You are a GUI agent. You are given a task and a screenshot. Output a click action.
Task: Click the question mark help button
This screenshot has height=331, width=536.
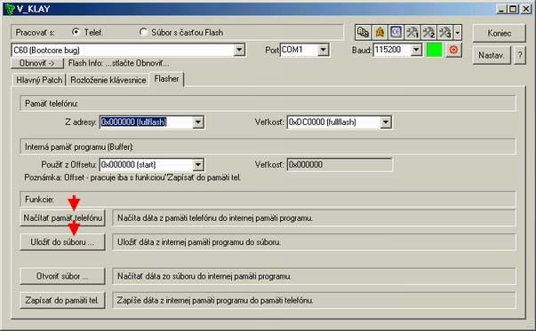coord(520,55)
